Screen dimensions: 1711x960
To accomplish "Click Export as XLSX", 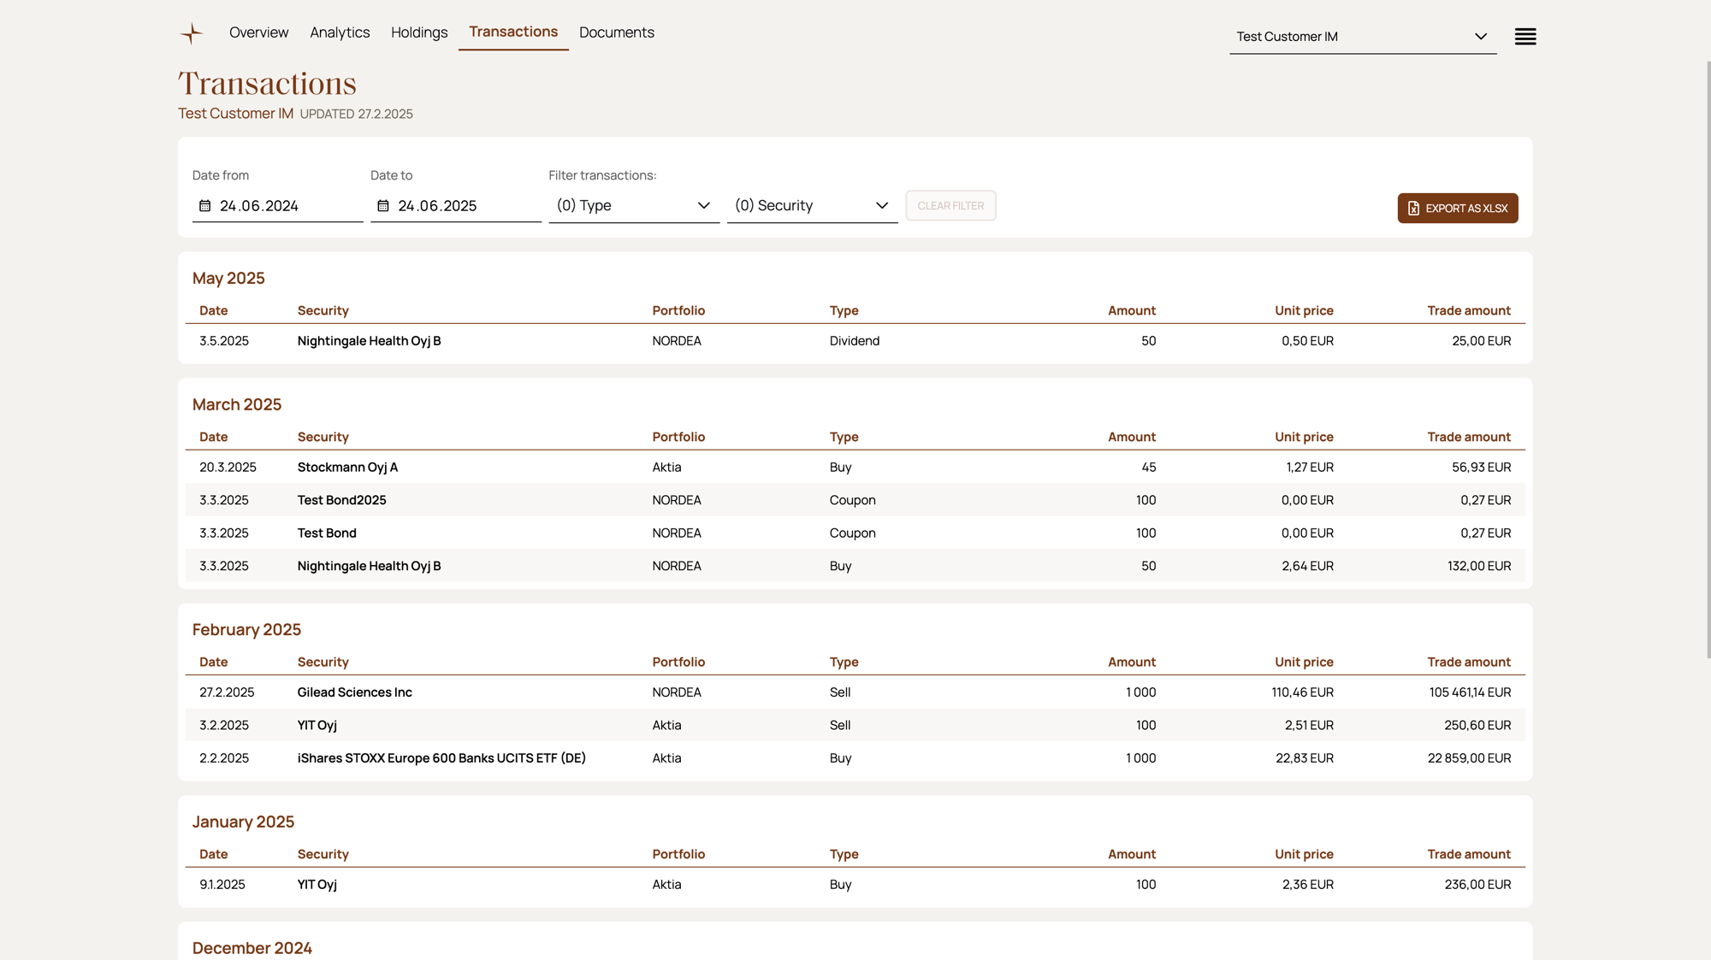I will (1457, 208).
